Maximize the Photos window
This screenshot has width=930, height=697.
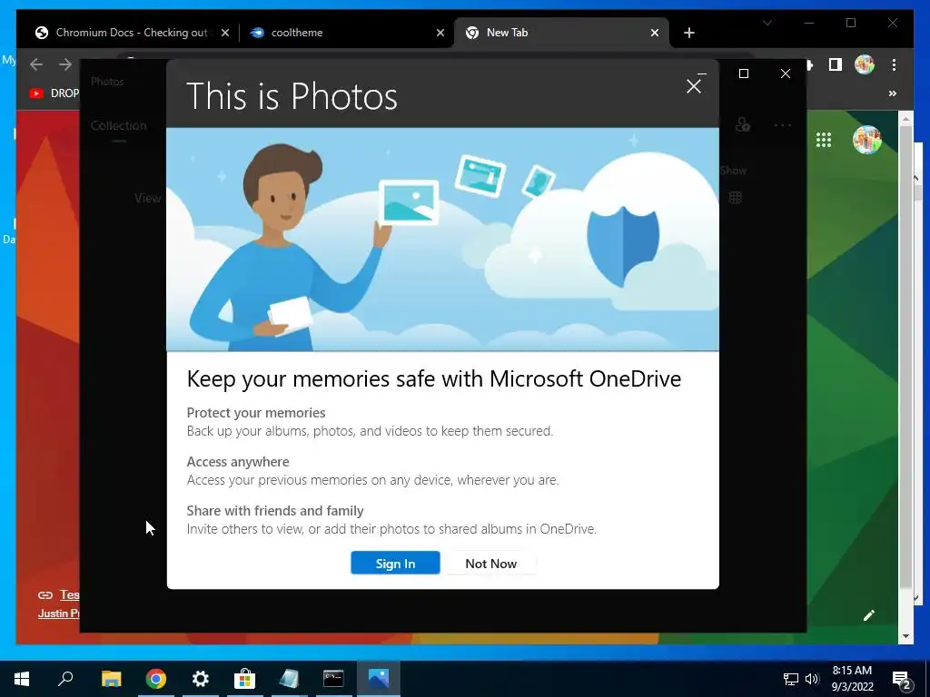744,74
